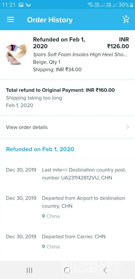135x279 pixels.
Task: Open View order details row
Action: (x=67, y=127)
